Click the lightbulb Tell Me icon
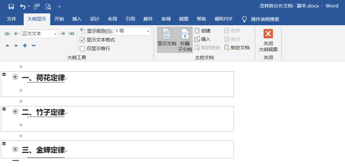Image resolution: width=345 pixels, height=167 pixels. 244,19
